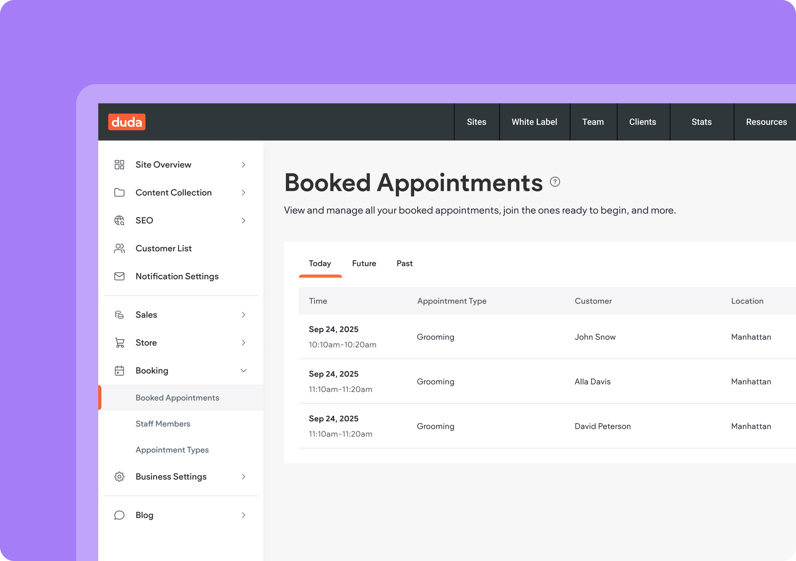Viewport: 796px width, 561px height.
Task: Open the Staff Members page
Action: pyautogui.click(x=163, y=424)
